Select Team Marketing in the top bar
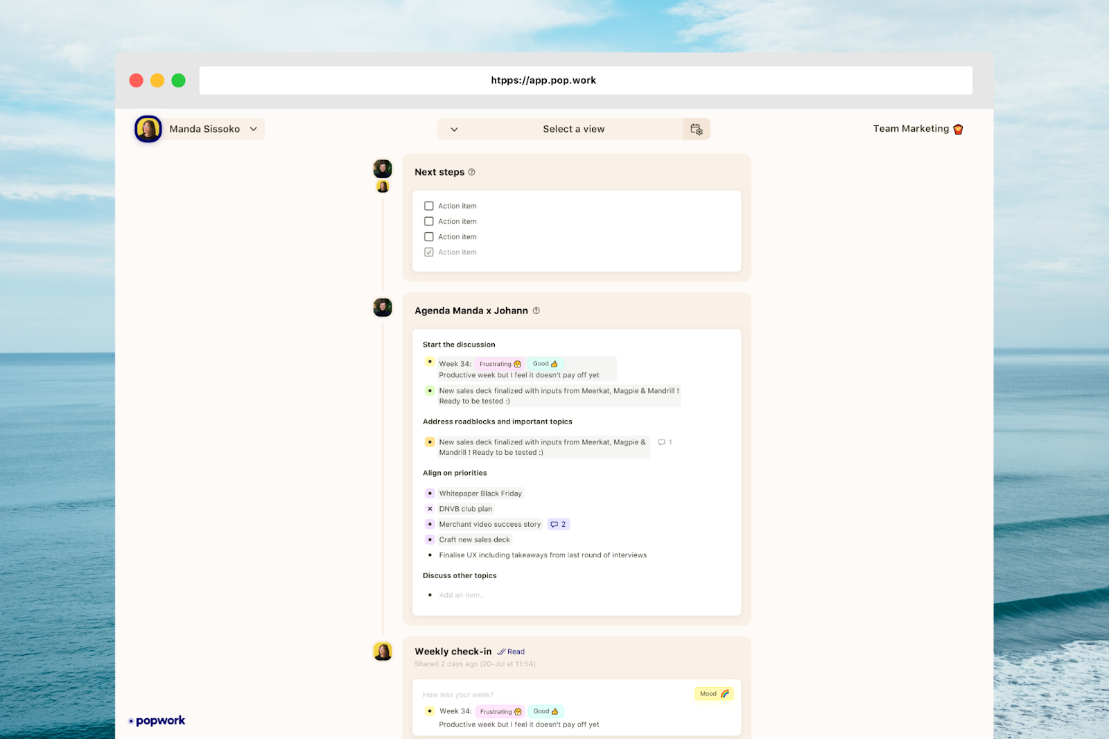Viewport: 1109px width, 739px height. coord(910,128)
